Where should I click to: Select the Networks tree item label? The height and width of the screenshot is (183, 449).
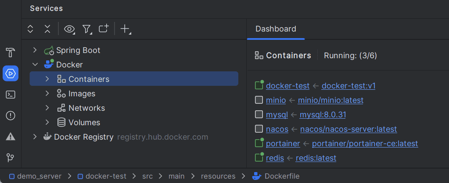click(x=87, y=108)
